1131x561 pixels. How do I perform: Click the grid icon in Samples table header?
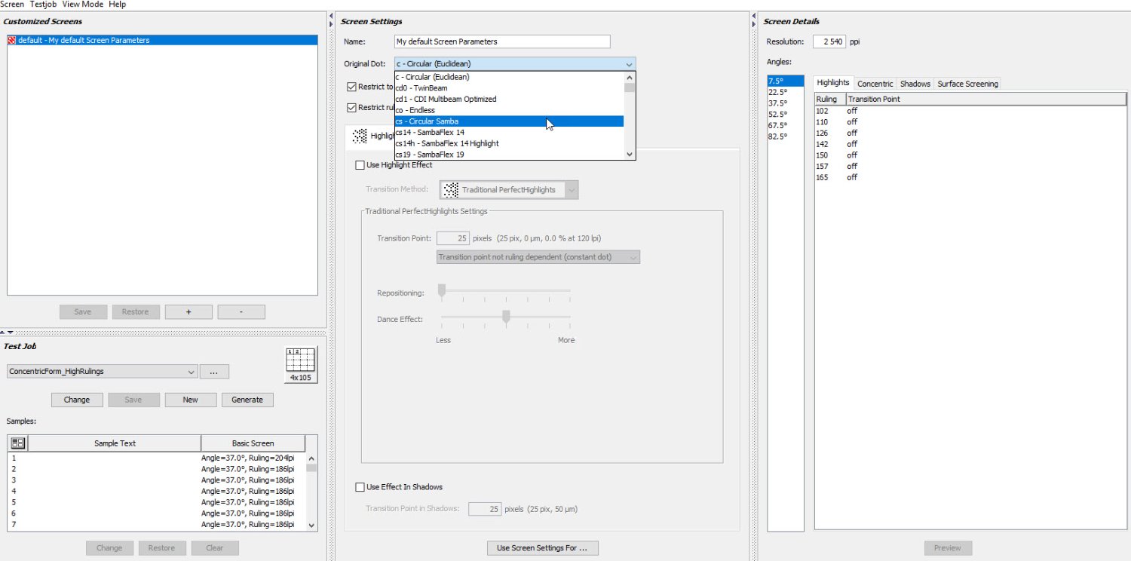click(x=18, y=443)
